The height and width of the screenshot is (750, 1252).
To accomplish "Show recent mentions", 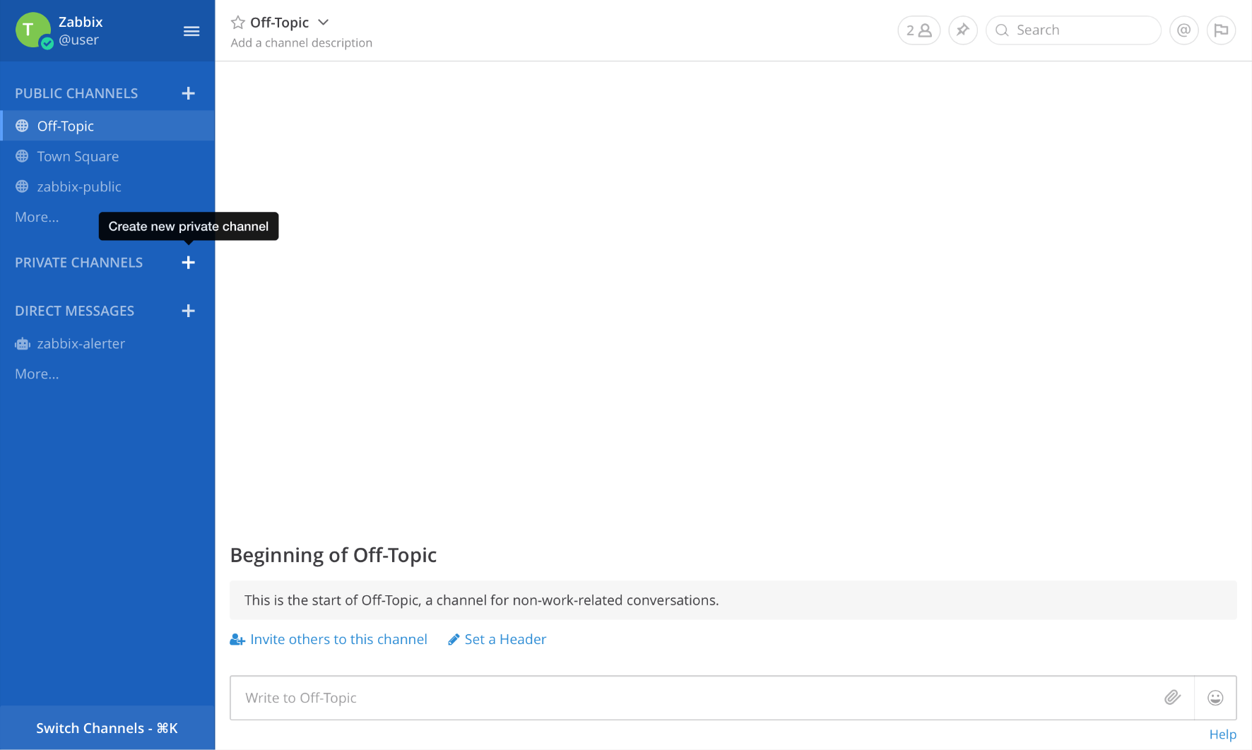I will [1183, 30].
